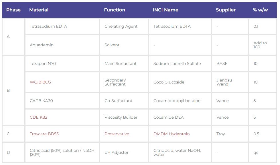Click the Sodium Laureth Sulfate cell
Image resolution: width=280 pixels, height=165 pixels.
(180, 63)
